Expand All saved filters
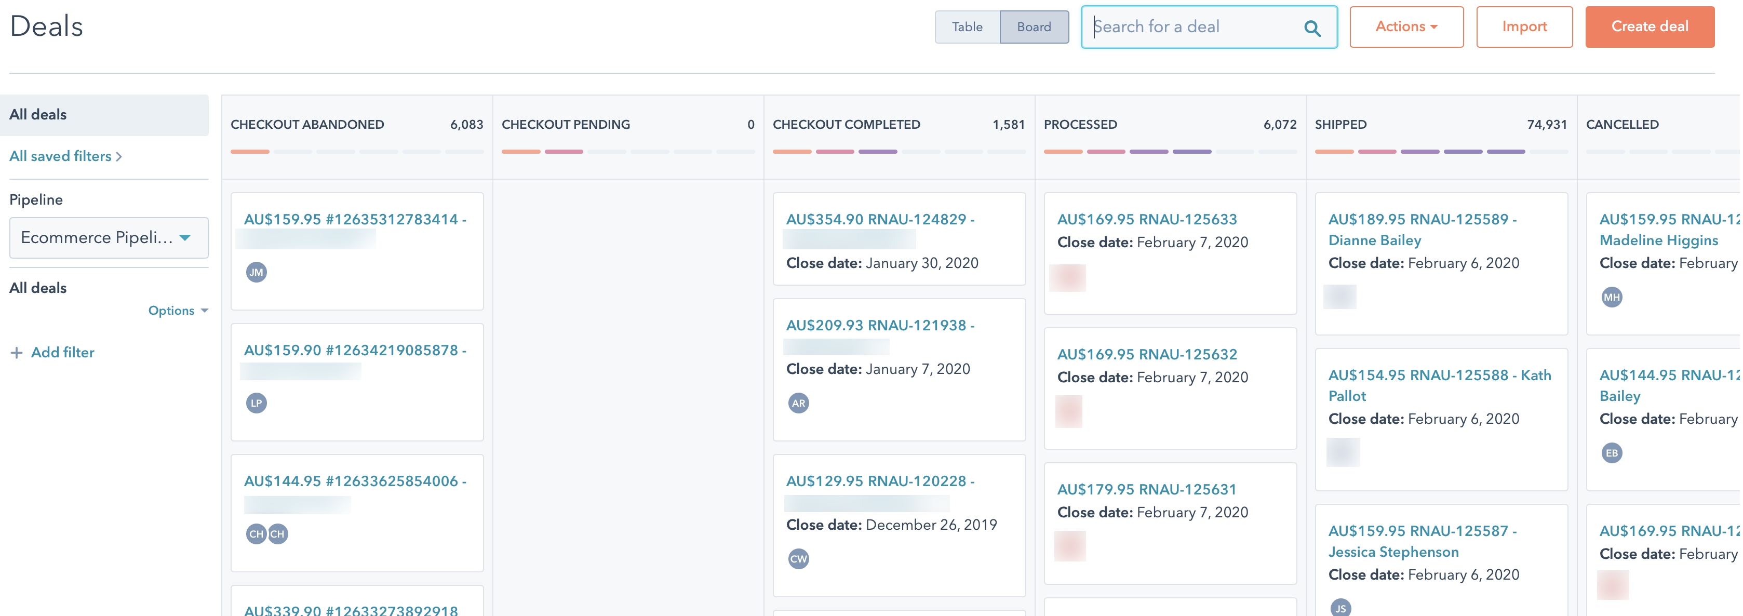1743x616 pixels. pos(65,156)
